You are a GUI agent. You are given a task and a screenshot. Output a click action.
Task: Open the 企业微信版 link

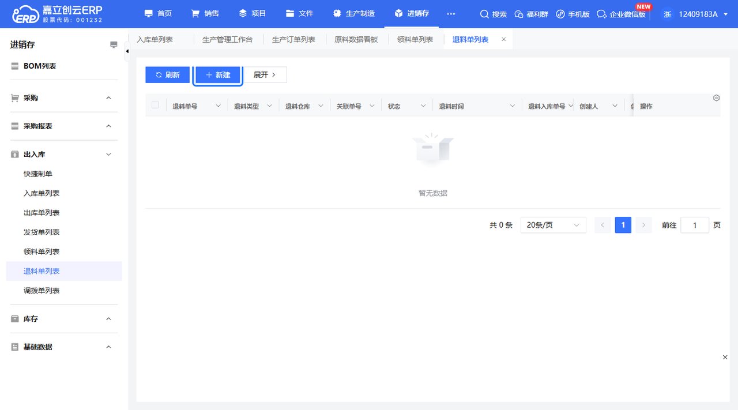click(x=621, y=14)
